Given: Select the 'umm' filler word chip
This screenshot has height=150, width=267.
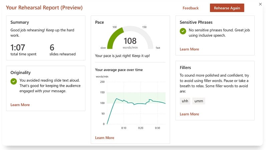Looking at the screenshot, I should (199, 101).
